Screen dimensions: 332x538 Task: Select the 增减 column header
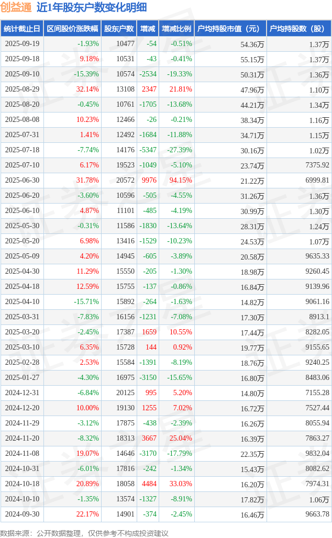[x=148, y=29]
